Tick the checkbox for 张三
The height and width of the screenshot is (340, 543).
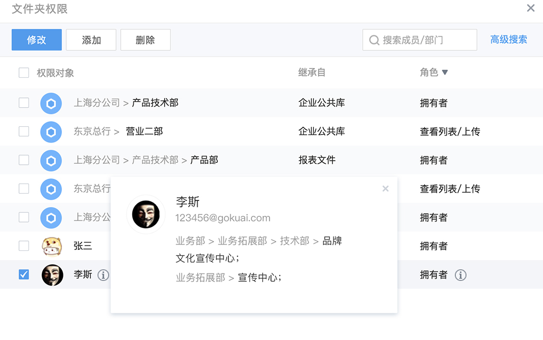click(x=24, y=246)
